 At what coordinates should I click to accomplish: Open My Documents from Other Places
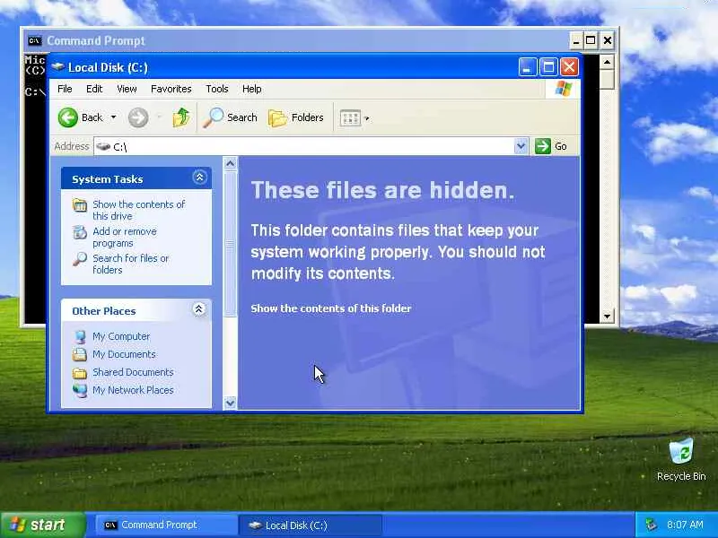124,354
